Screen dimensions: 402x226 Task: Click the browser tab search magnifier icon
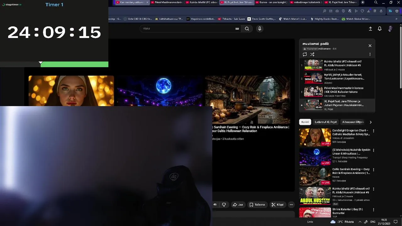(376, 3)
